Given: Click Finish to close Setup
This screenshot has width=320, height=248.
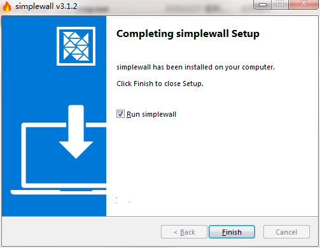Looking at the screenshot, I should 232,232.
